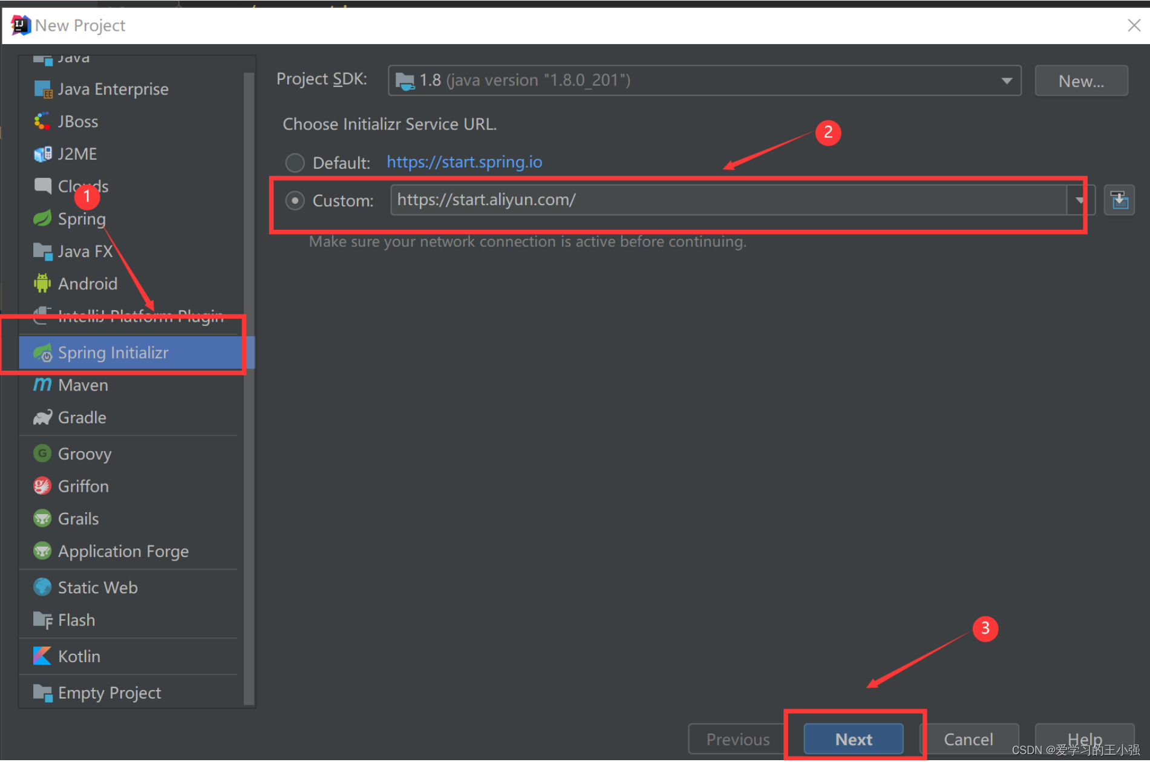Click the Spring Initializr icon
This screenshot has height=762, width=1150.
[x=42, y=353]
